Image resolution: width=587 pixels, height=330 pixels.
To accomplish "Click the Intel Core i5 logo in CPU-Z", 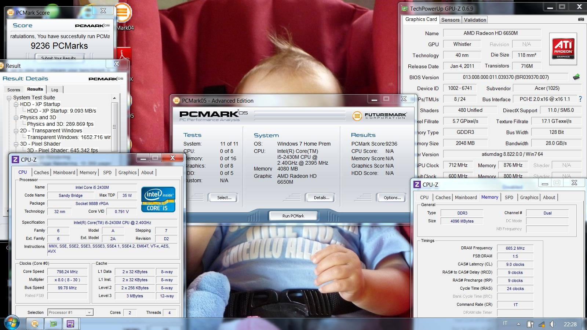I will (x=158, y=199).
